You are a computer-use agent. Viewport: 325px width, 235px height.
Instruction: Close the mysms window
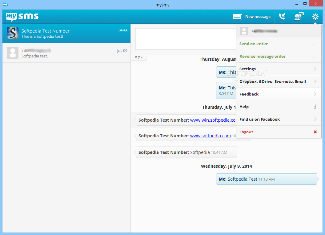click(x=316, y=3)
